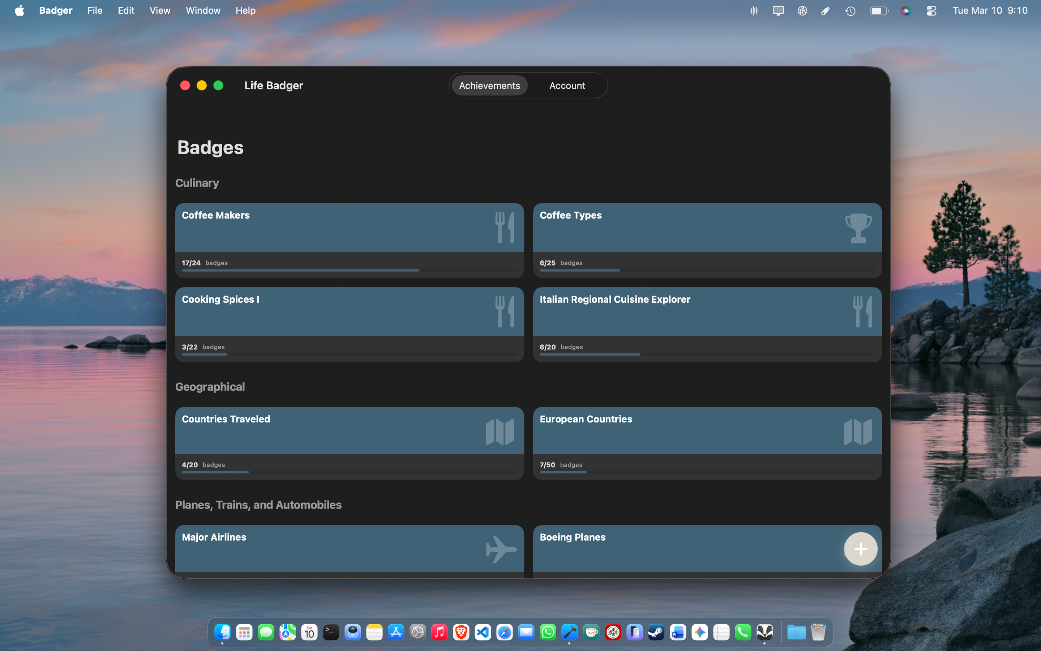Switch to the Account tab
This screenshot has width=1041, height=651.
566,85
